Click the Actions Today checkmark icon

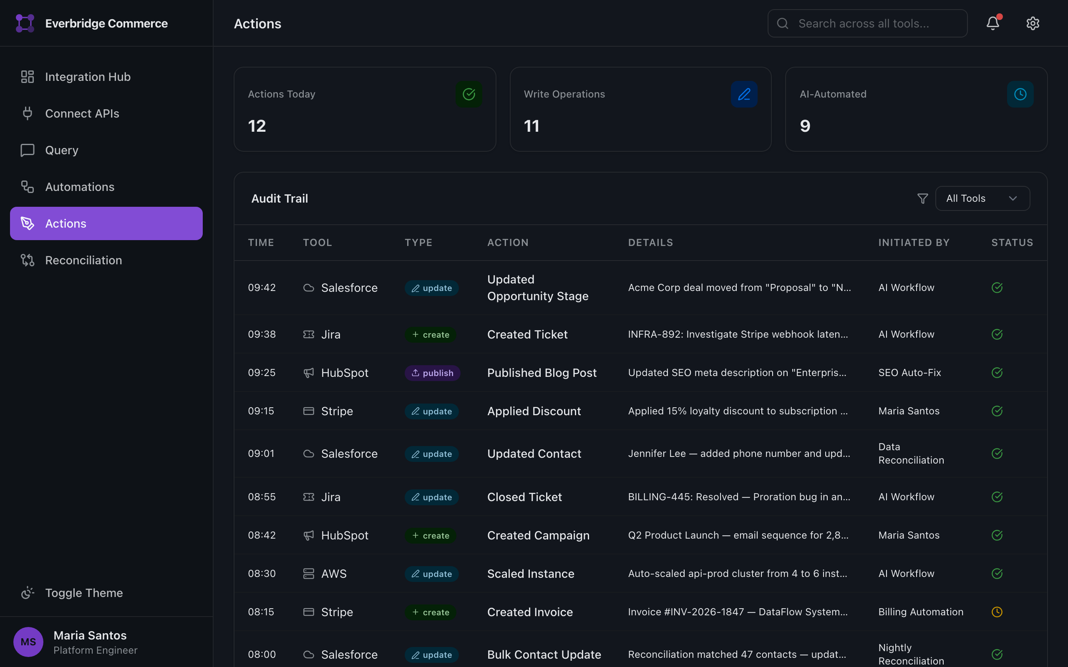tap(469, 94)
